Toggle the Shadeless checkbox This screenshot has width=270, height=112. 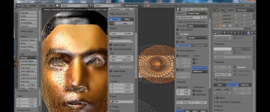(x=235, y=67)
